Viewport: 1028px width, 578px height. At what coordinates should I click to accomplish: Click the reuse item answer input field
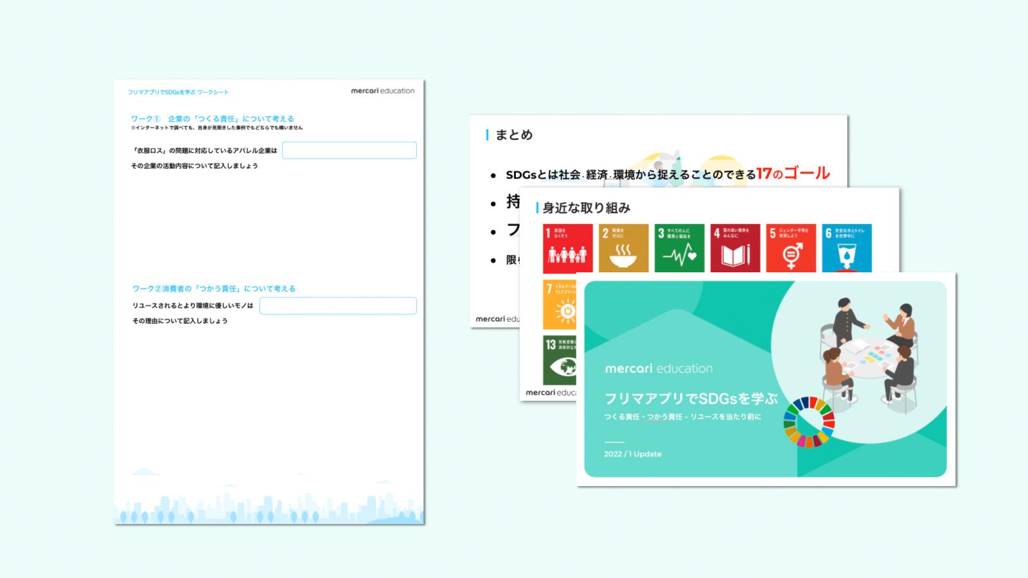338,306
